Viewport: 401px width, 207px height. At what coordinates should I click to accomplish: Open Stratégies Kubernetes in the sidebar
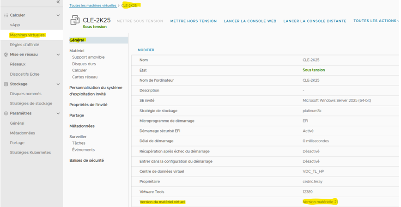pos(30,152)
